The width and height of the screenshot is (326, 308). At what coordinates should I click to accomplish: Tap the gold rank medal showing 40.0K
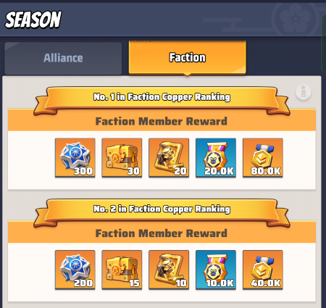(x=263, y=270)
